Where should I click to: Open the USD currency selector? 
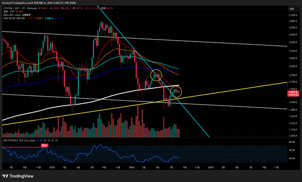coord(294,8)
